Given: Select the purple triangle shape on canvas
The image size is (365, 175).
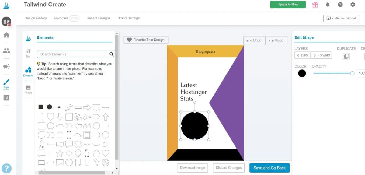Looking at the screenshot, I should [232, 103].
